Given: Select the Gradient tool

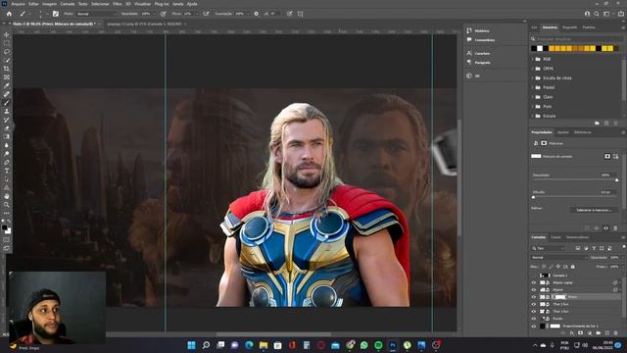Looking at the screenshot, I should click(7, 136).
